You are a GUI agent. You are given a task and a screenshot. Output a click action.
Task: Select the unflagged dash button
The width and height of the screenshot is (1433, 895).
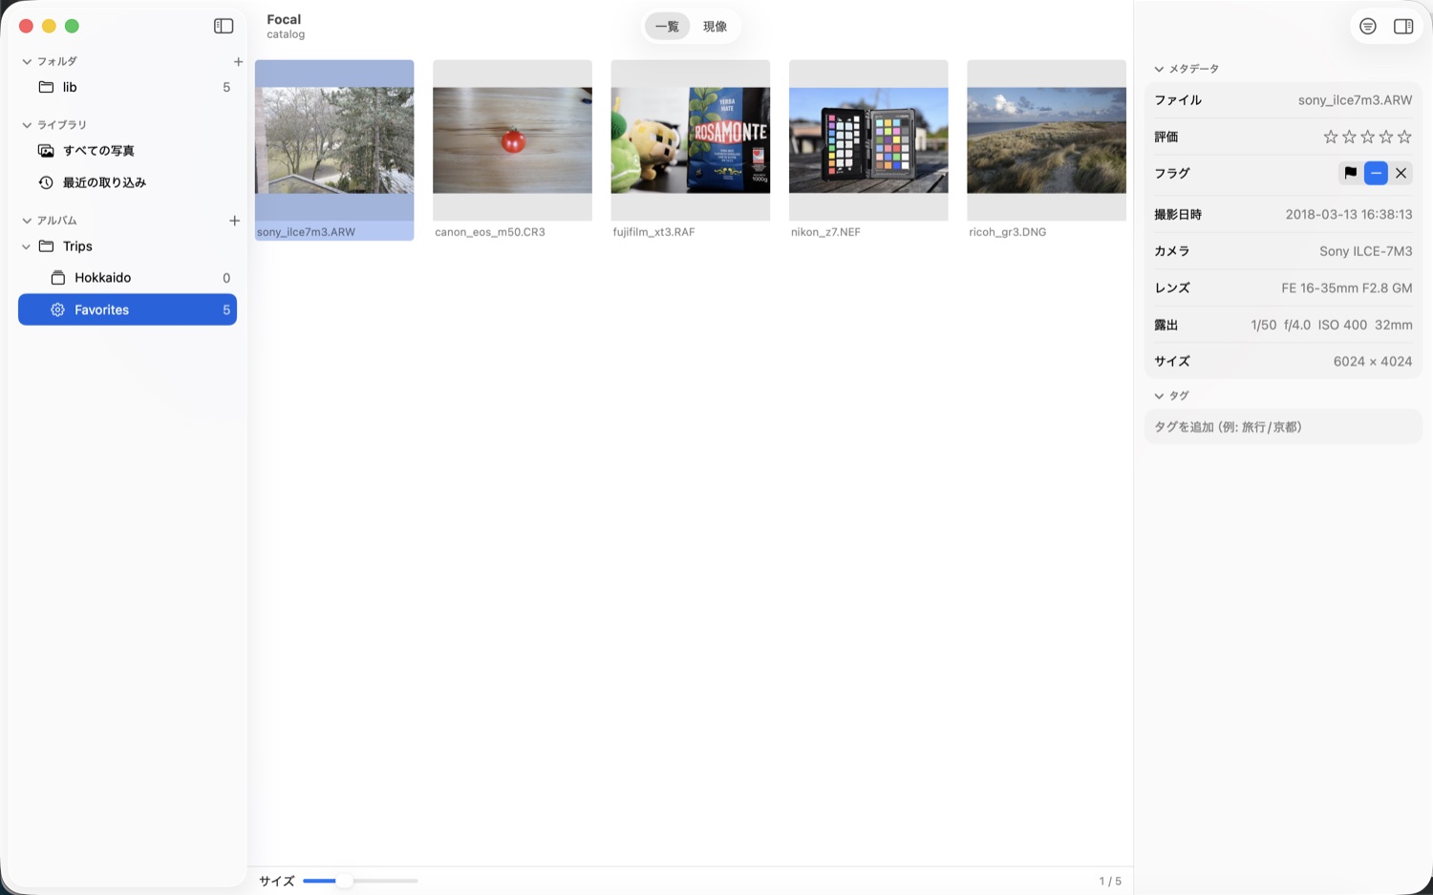click(x=1376, y=173)
